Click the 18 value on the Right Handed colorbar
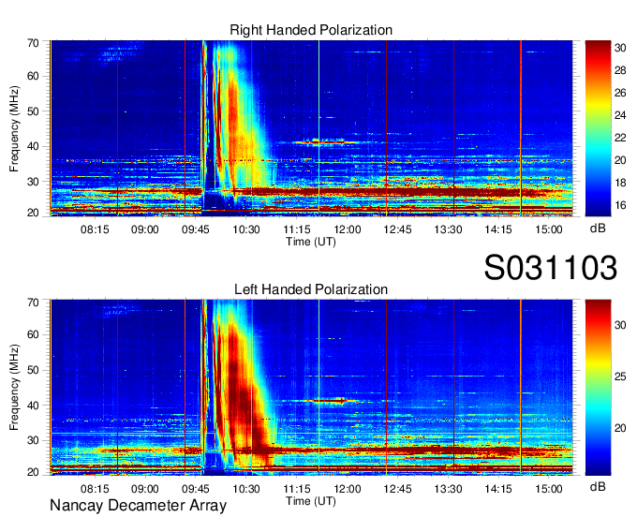This screenshot has width=637, height=517. coord(620,183)
